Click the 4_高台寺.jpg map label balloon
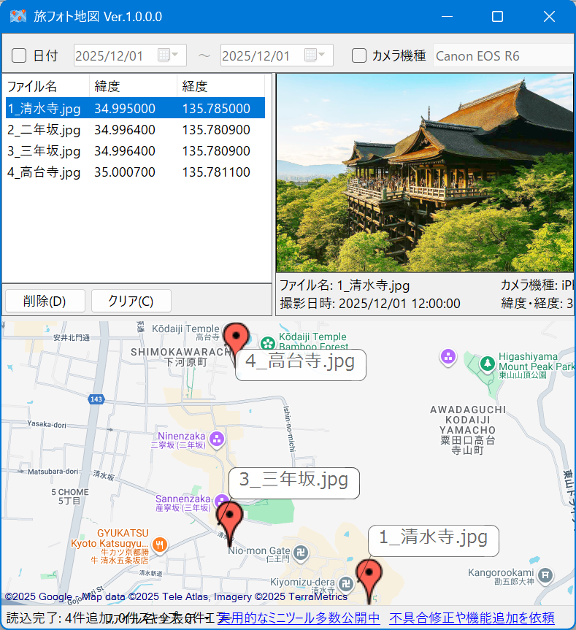The image size is (576, 630). [x=301, y=365]
